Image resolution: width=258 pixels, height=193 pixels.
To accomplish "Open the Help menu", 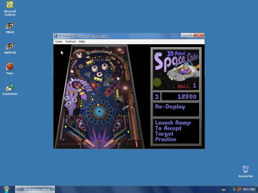I will [x=82, y=41].
